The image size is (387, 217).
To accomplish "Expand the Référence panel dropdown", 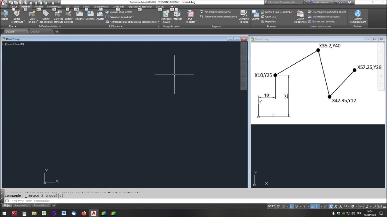I will (x=116, y=26).
